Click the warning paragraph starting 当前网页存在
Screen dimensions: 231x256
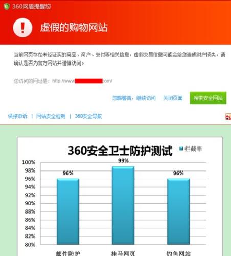tap(120, 59)
